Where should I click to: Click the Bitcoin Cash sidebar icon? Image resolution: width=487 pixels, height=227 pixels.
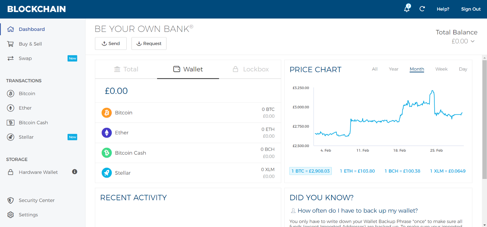[x=11, y=122]
